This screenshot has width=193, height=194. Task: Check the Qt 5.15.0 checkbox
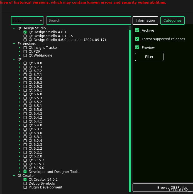(25, 168)
